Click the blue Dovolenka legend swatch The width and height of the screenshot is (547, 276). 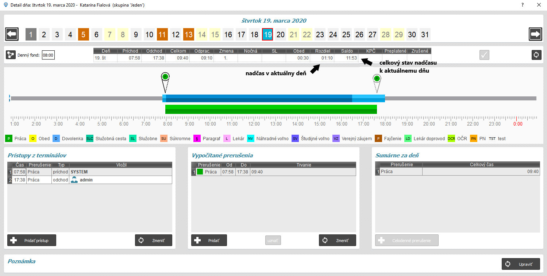56,139
